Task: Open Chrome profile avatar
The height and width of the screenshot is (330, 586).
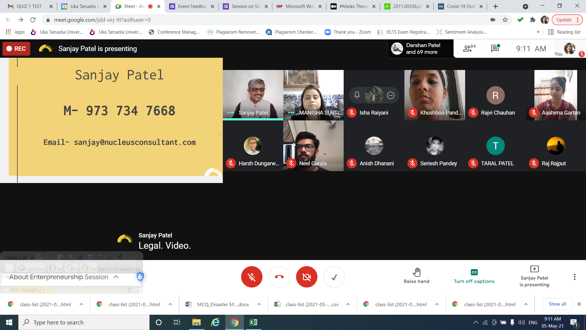Action: 544,20
